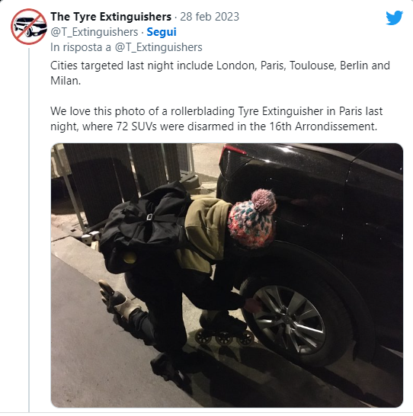Click '16th Arrondissement' in tweet text
The height and width of the screenshot is (416, 413).
tap(323, 126)
